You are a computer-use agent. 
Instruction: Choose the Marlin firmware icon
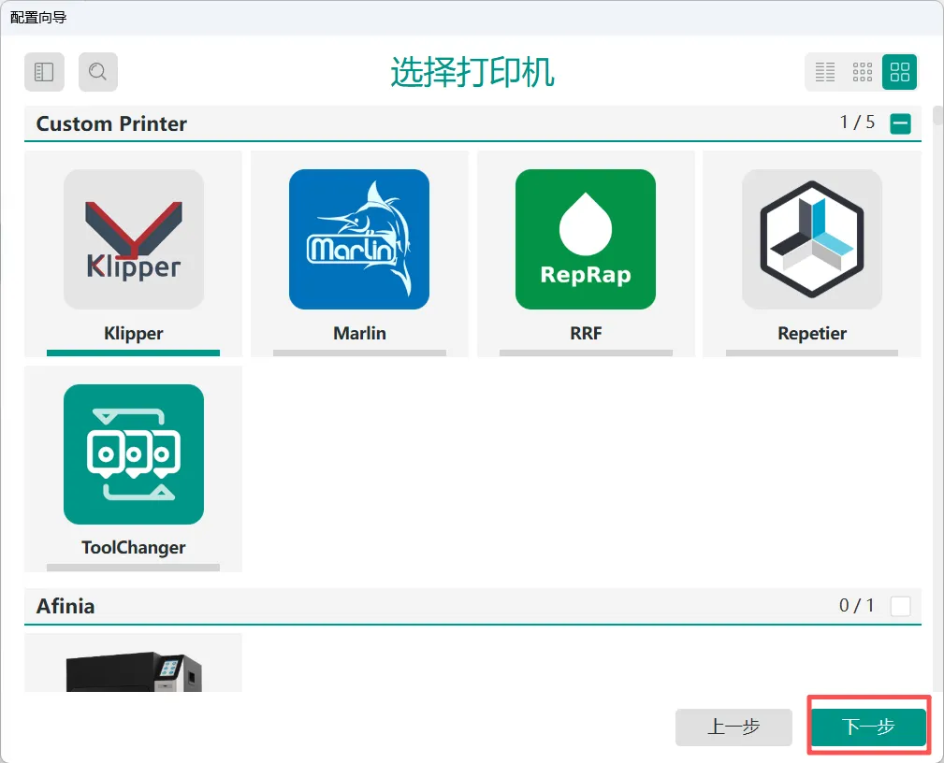tap(359, 238)
